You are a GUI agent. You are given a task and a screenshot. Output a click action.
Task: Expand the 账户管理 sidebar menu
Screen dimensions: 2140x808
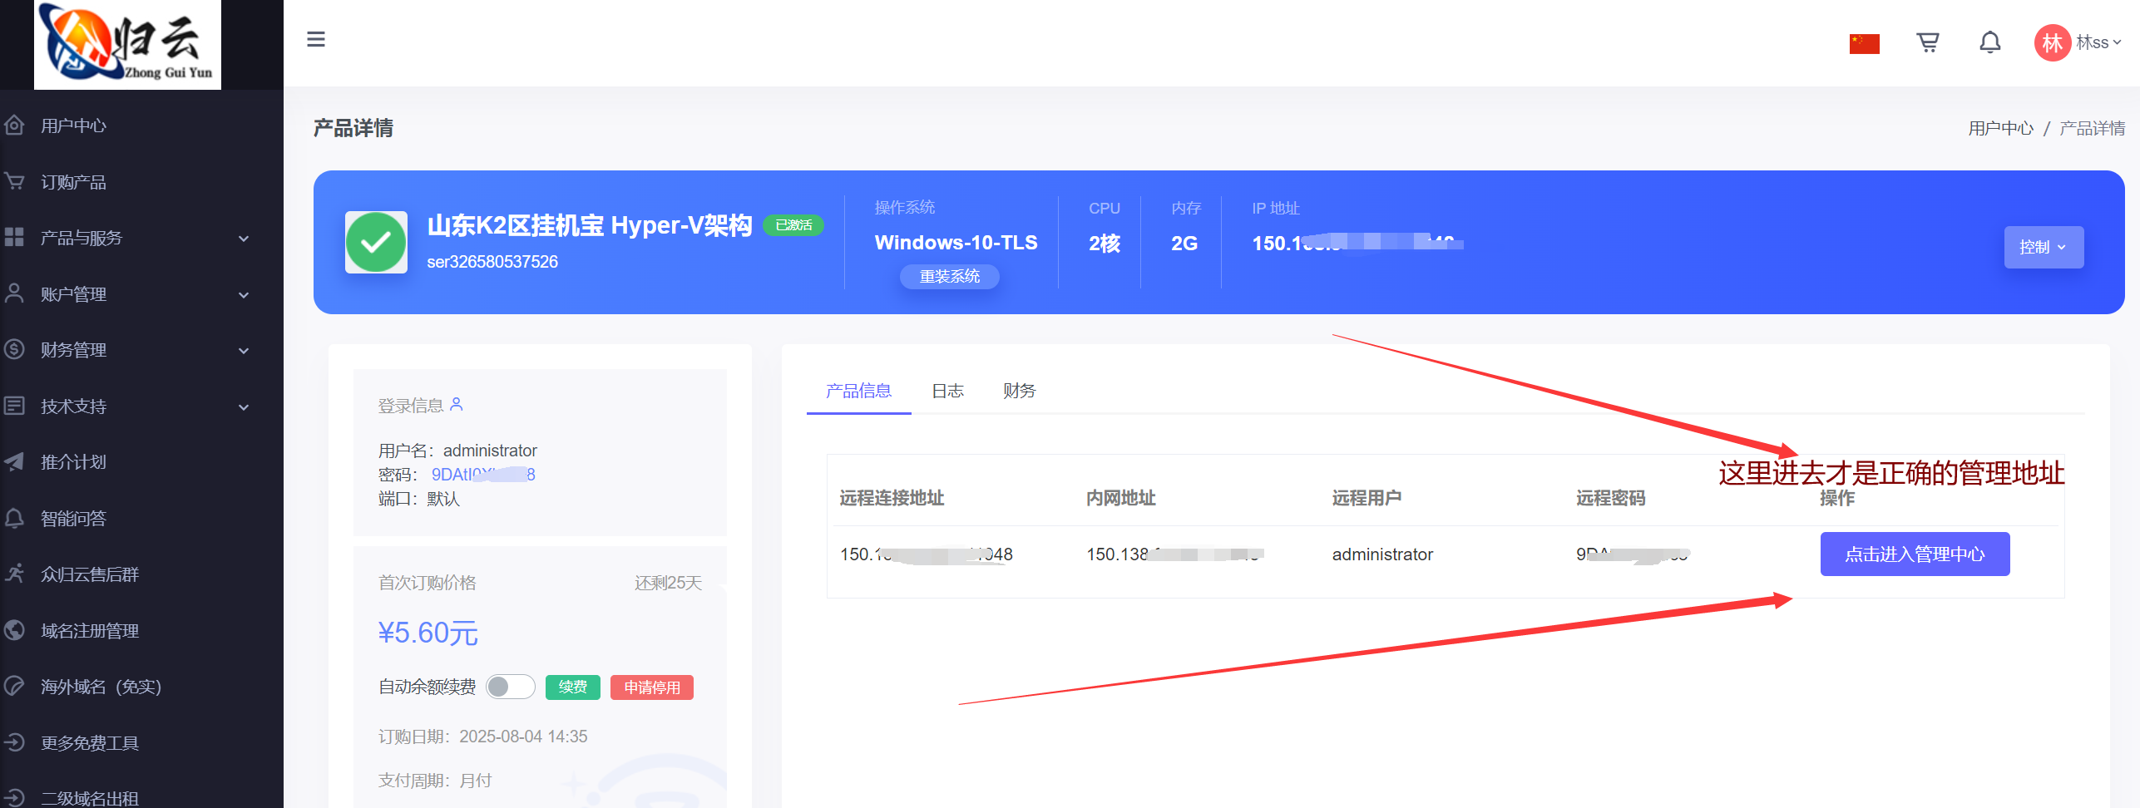pyautogui.click(x=125, y=294)
